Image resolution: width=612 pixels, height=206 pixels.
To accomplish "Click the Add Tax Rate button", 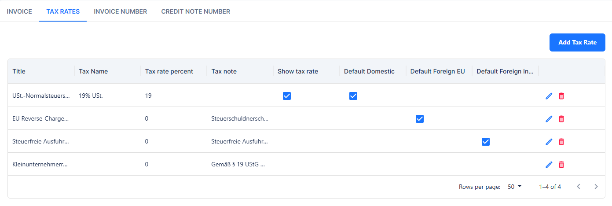I will click(577, 43).
